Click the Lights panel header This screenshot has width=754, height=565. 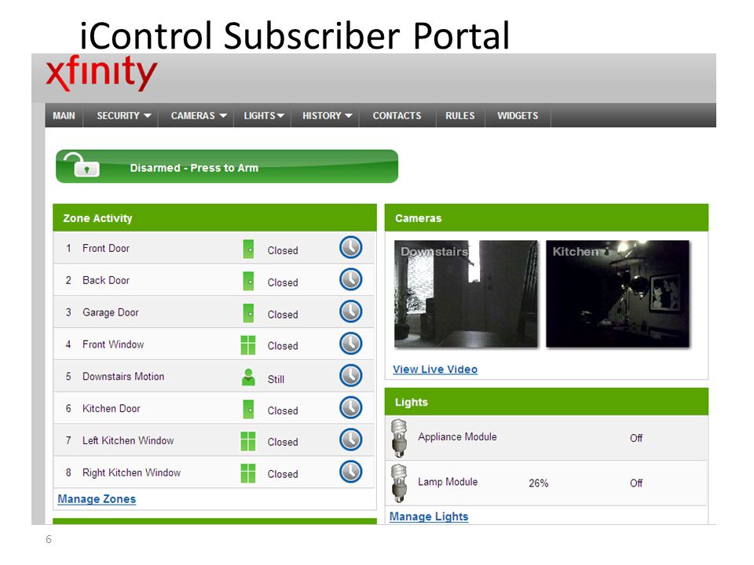tap(547, 402)
